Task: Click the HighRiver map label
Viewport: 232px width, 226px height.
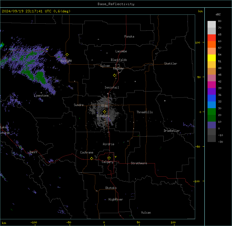Action: [116, 199]
